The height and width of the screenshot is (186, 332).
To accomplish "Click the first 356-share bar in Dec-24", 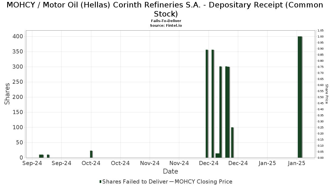I will pyautogui.click(x=207, y=104).
